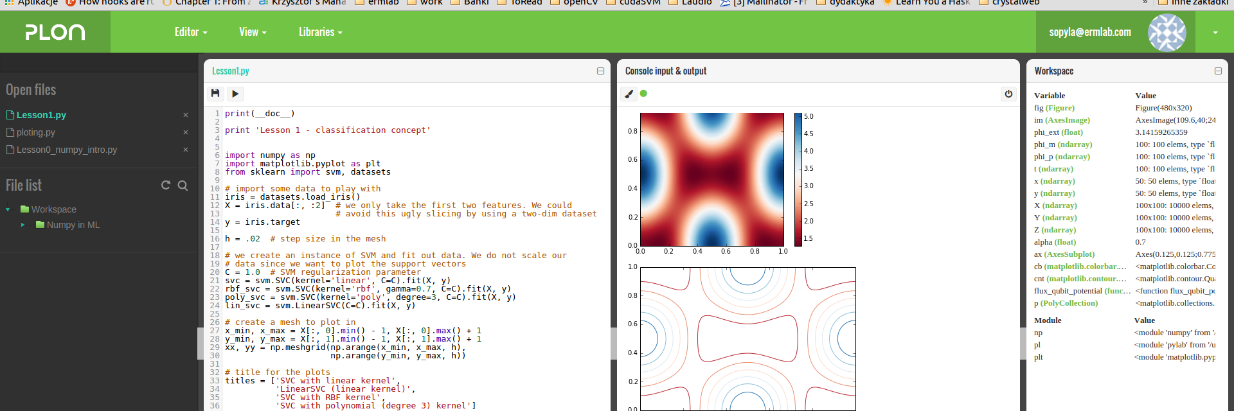
Task: Open Lesson1.py in the open files list
Action: [x=41, y=115]
